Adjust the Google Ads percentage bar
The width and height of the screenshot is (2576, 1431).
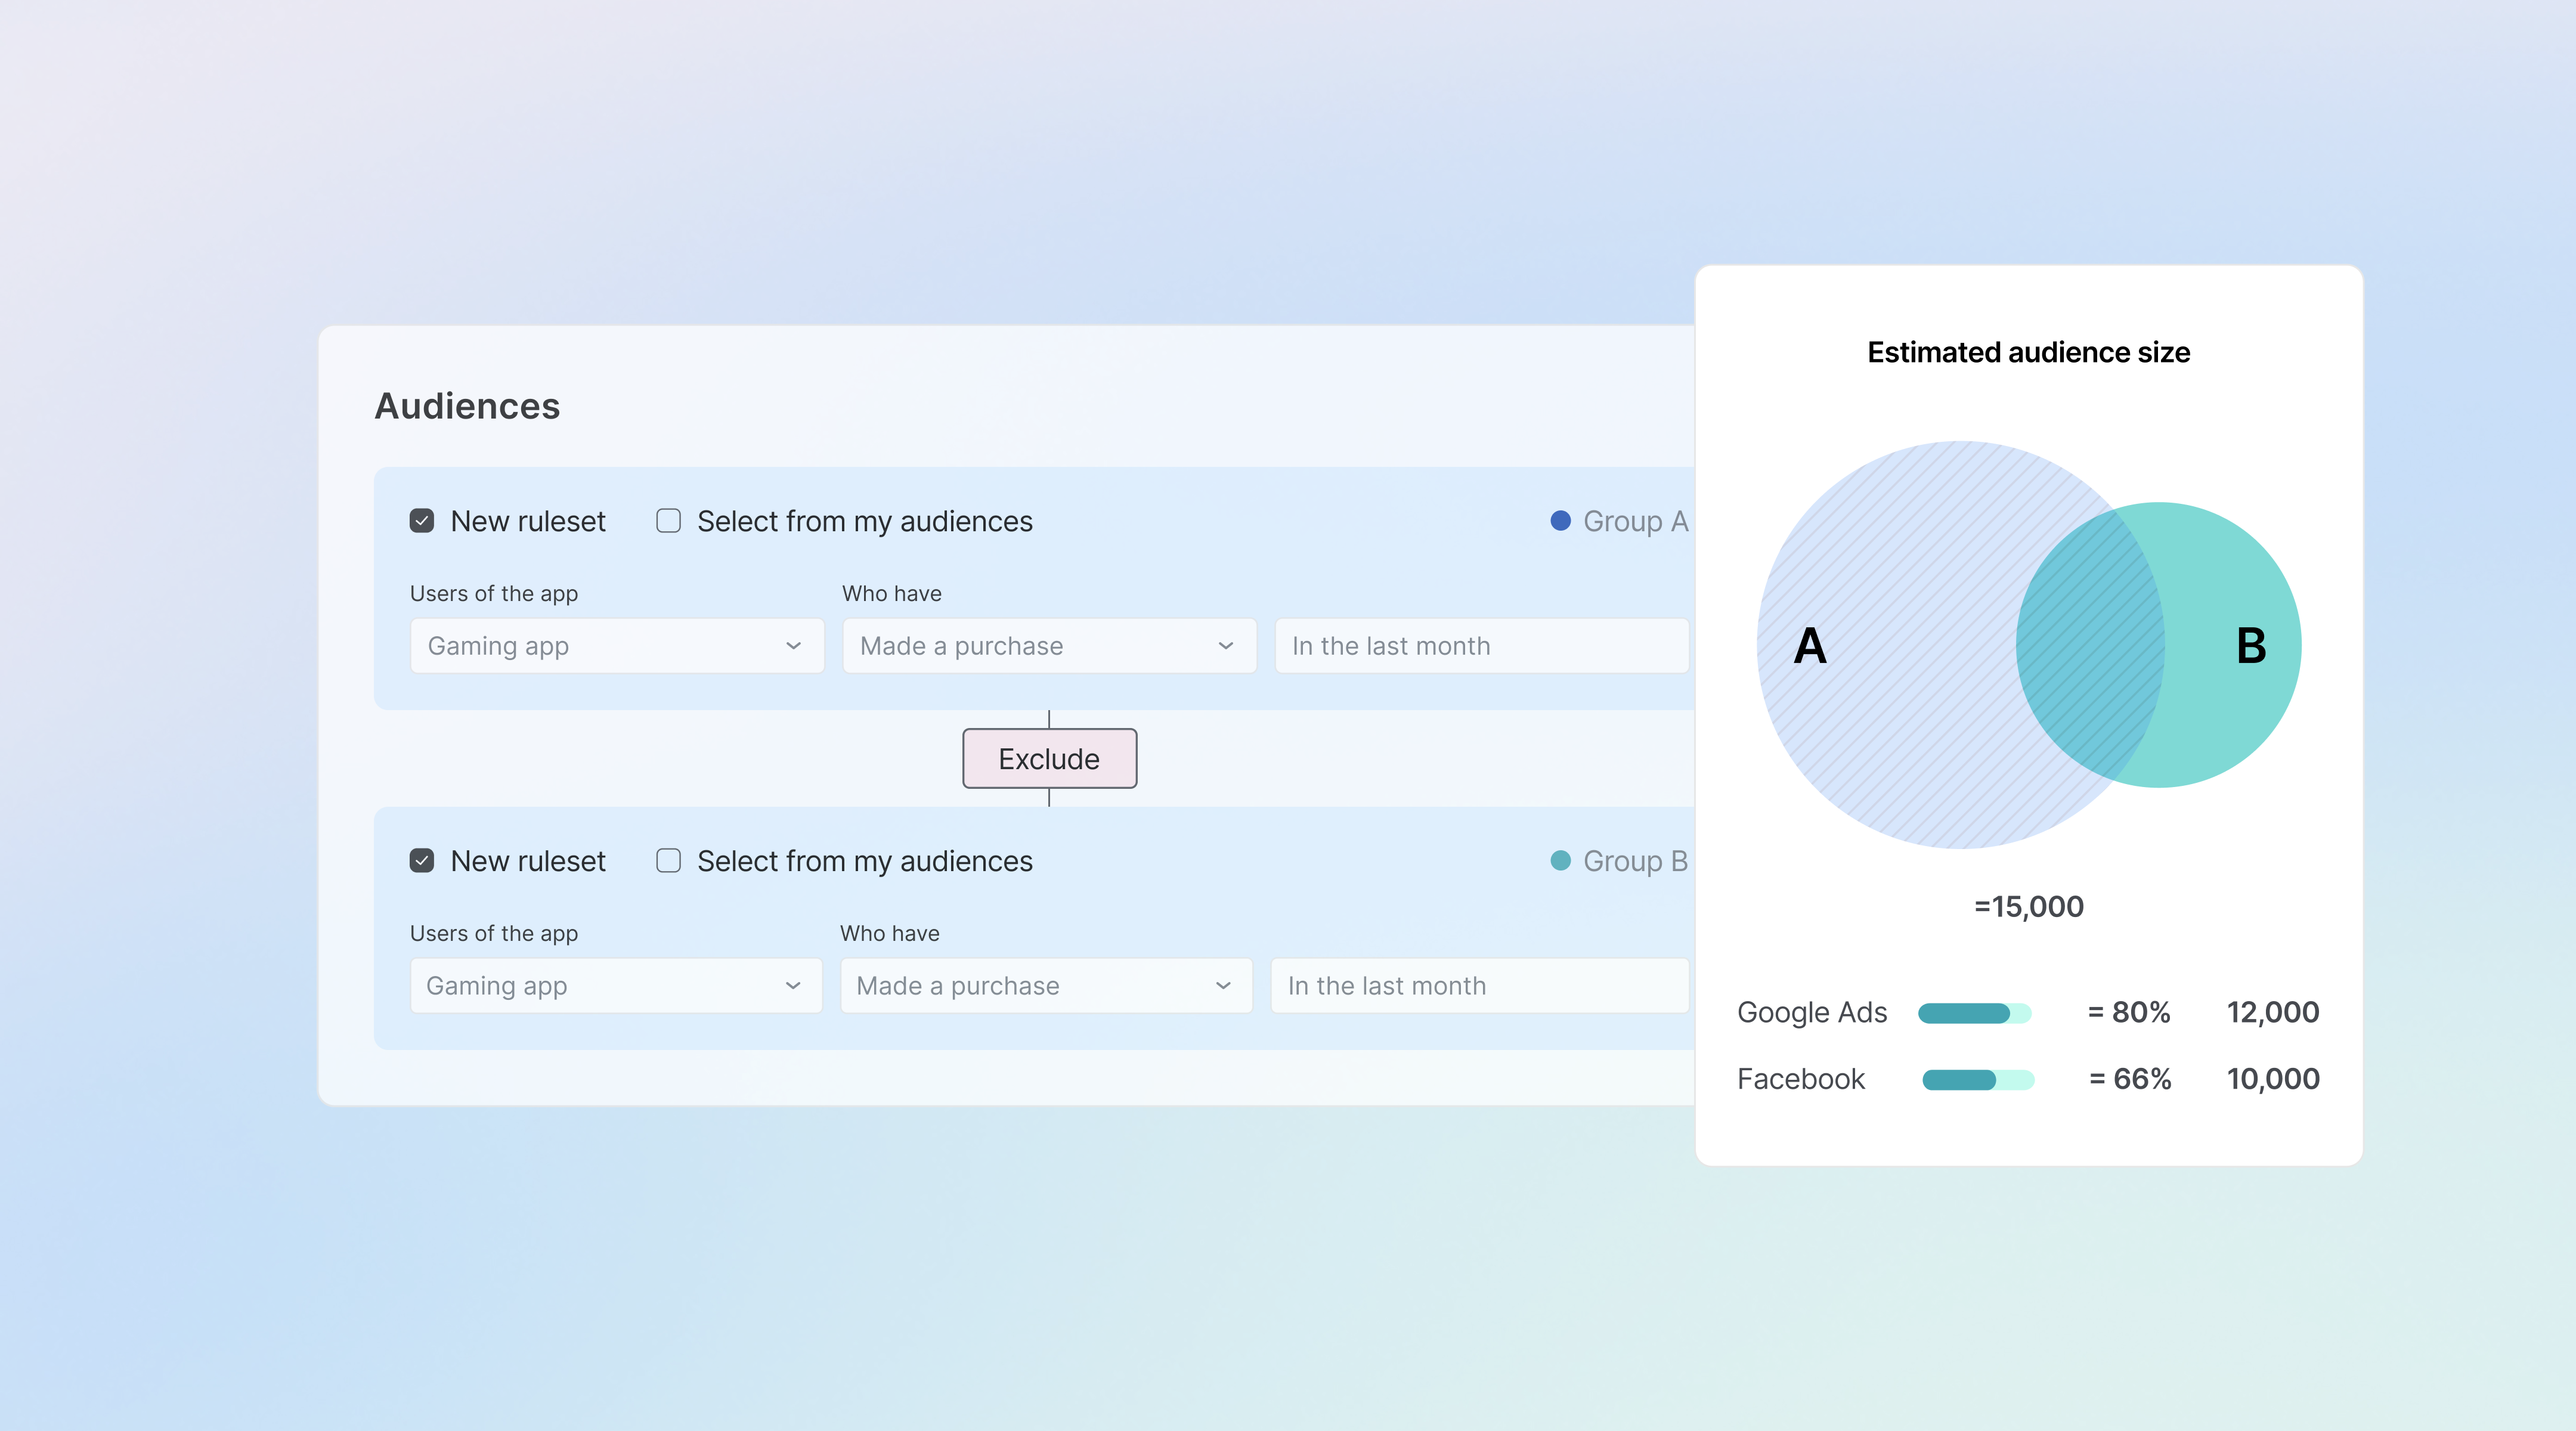coord(1975,1012)
